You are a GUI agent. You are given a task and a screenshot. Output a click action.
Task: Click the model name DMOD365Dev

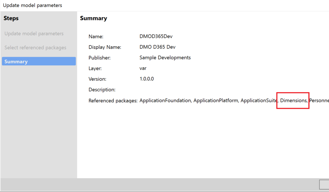tap(156, 36)
